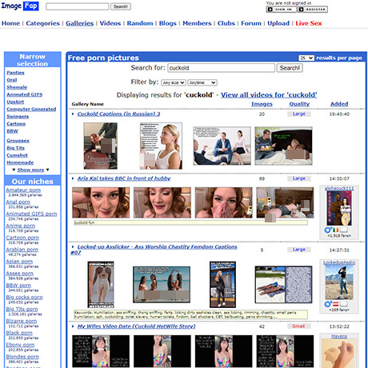Open Members in the navigation bar
Screen dimensions: 368x368
(x=197, y=23)
